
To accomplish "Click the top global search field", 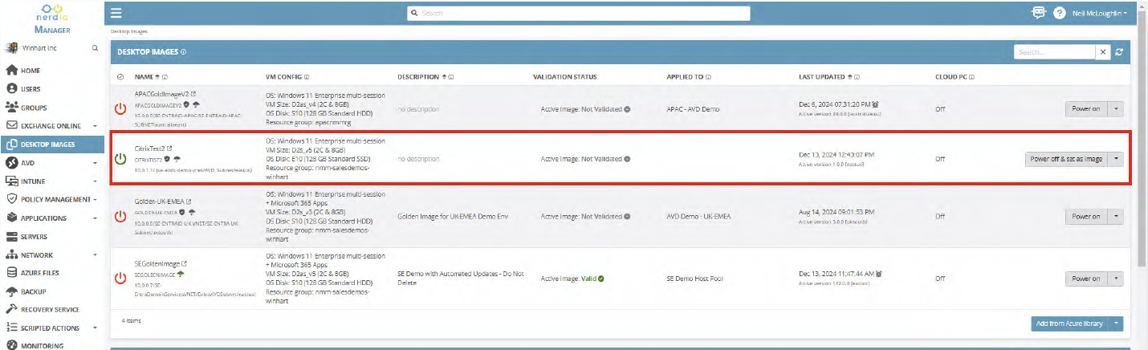I will click(x=578, y=14).
